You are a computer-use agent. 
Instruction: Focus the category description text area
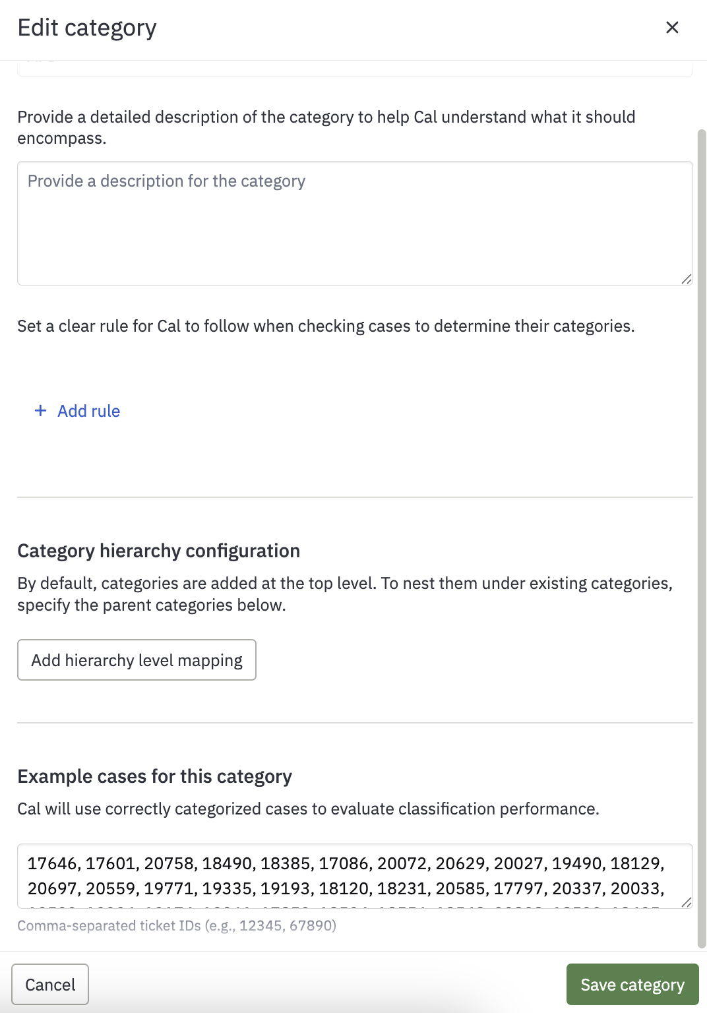(x=355, y=224)
